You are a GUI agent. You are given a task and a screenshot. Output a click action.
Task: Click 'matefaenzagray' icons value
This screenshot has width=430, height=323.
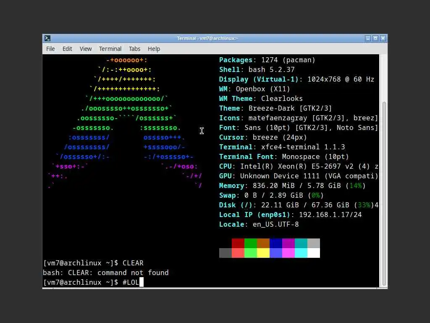[278, 118]
